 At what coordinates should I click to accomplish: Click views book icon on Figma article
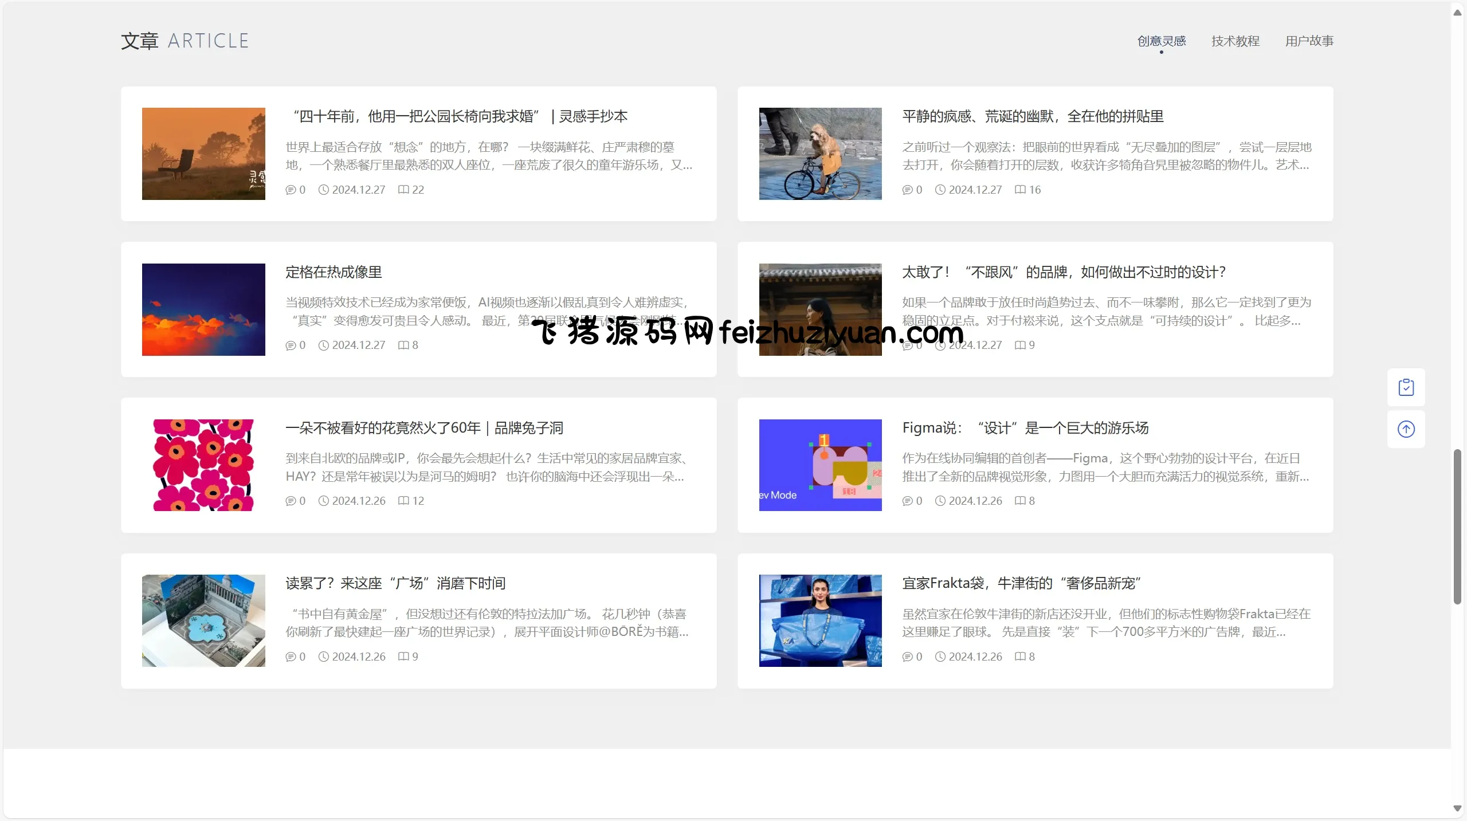point(1020,501)
